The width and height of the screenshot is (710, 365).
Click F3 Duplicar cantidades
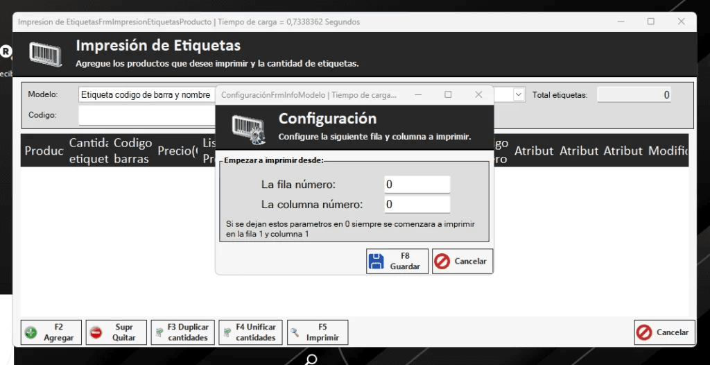point(180,332)
